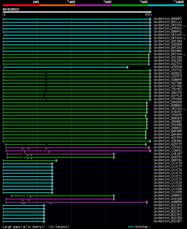Click the orange ~40% identity legend segment
Image resolution: width=187 pixels, height=229 pixels.
pyautogui.click(x=57, y=5)
